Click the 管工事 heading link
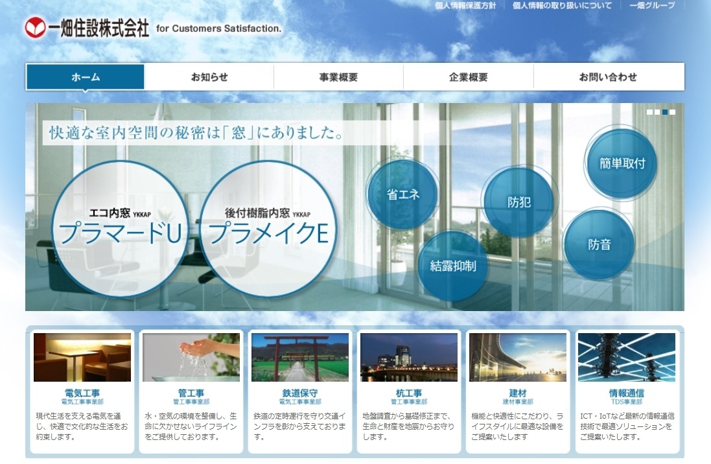 (191, 393)
